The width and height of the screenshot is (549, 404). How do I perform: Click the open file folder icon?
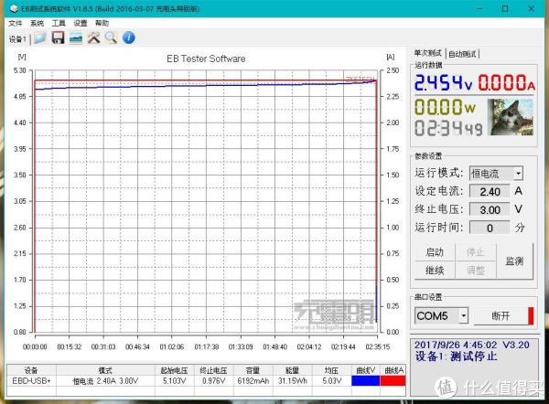coord(39,38)
